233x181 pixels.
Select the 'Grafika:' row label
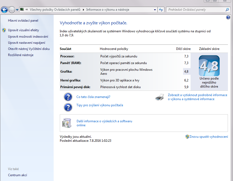(x=66, y=72)
